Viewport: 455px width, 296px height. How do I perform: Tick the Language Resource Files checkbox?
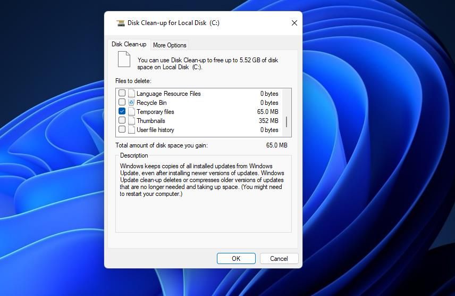[x=122, y=93]
